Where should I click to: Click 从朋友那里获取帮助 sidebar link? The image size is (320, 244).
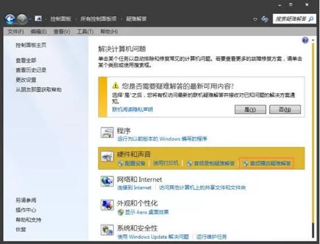pos(38,90)
